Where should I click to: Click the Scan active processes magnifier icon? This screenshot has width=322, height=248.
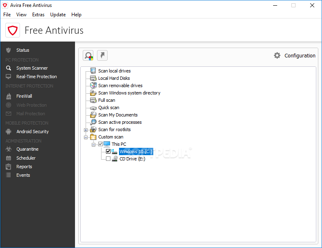pyautogui.click(x=93, y=122)
